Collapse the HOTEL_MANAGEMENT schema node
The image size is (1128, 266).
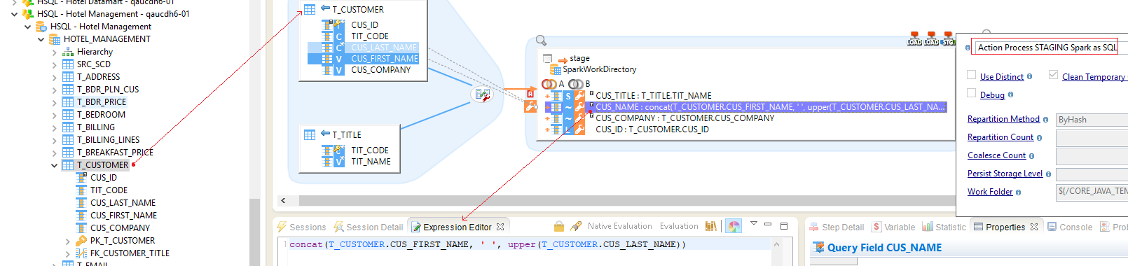coord(41,40)
